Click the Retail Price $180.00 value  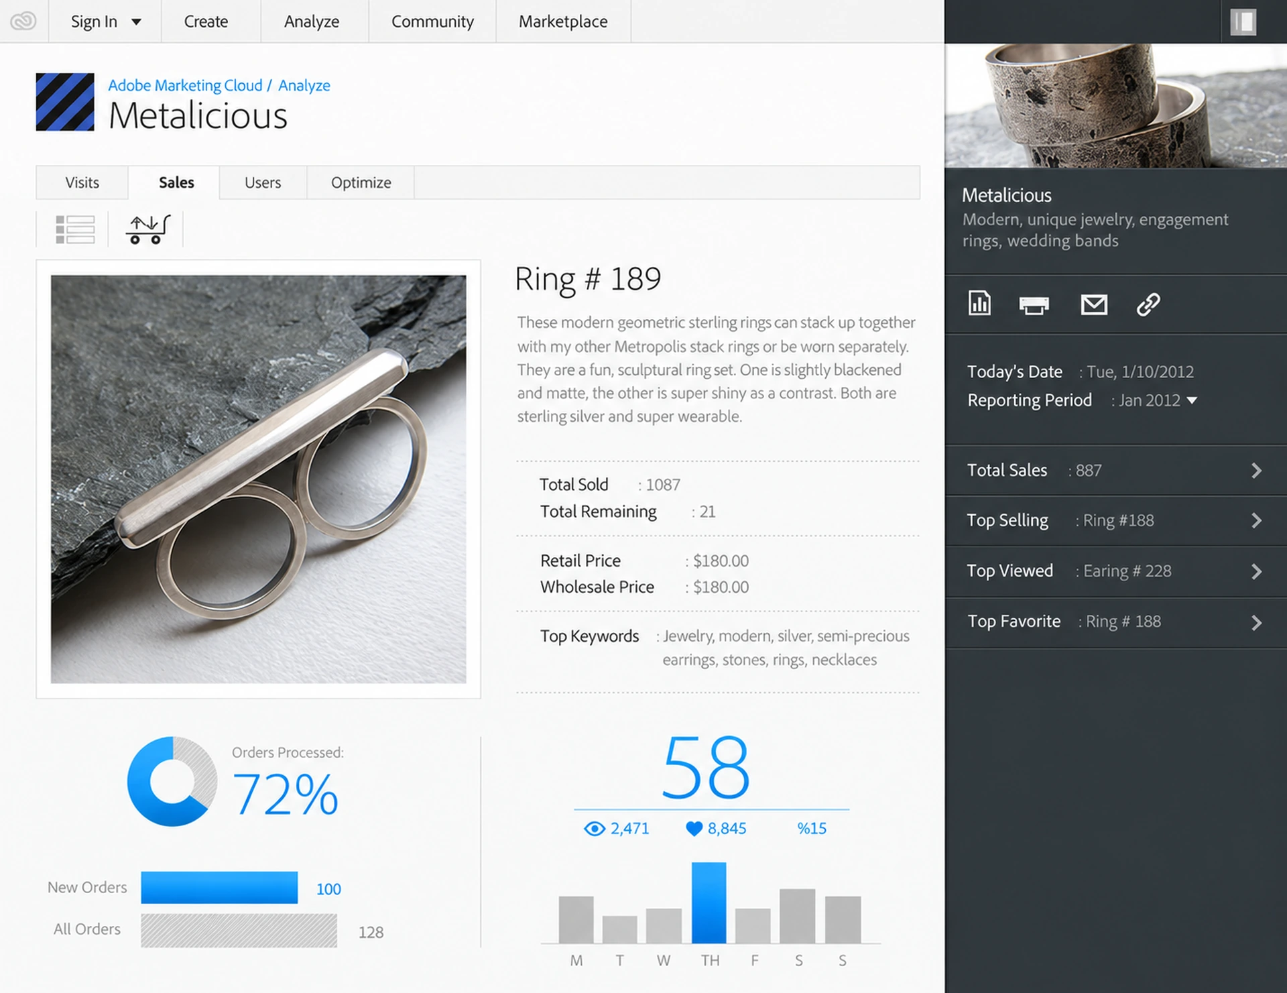(721, 561)
